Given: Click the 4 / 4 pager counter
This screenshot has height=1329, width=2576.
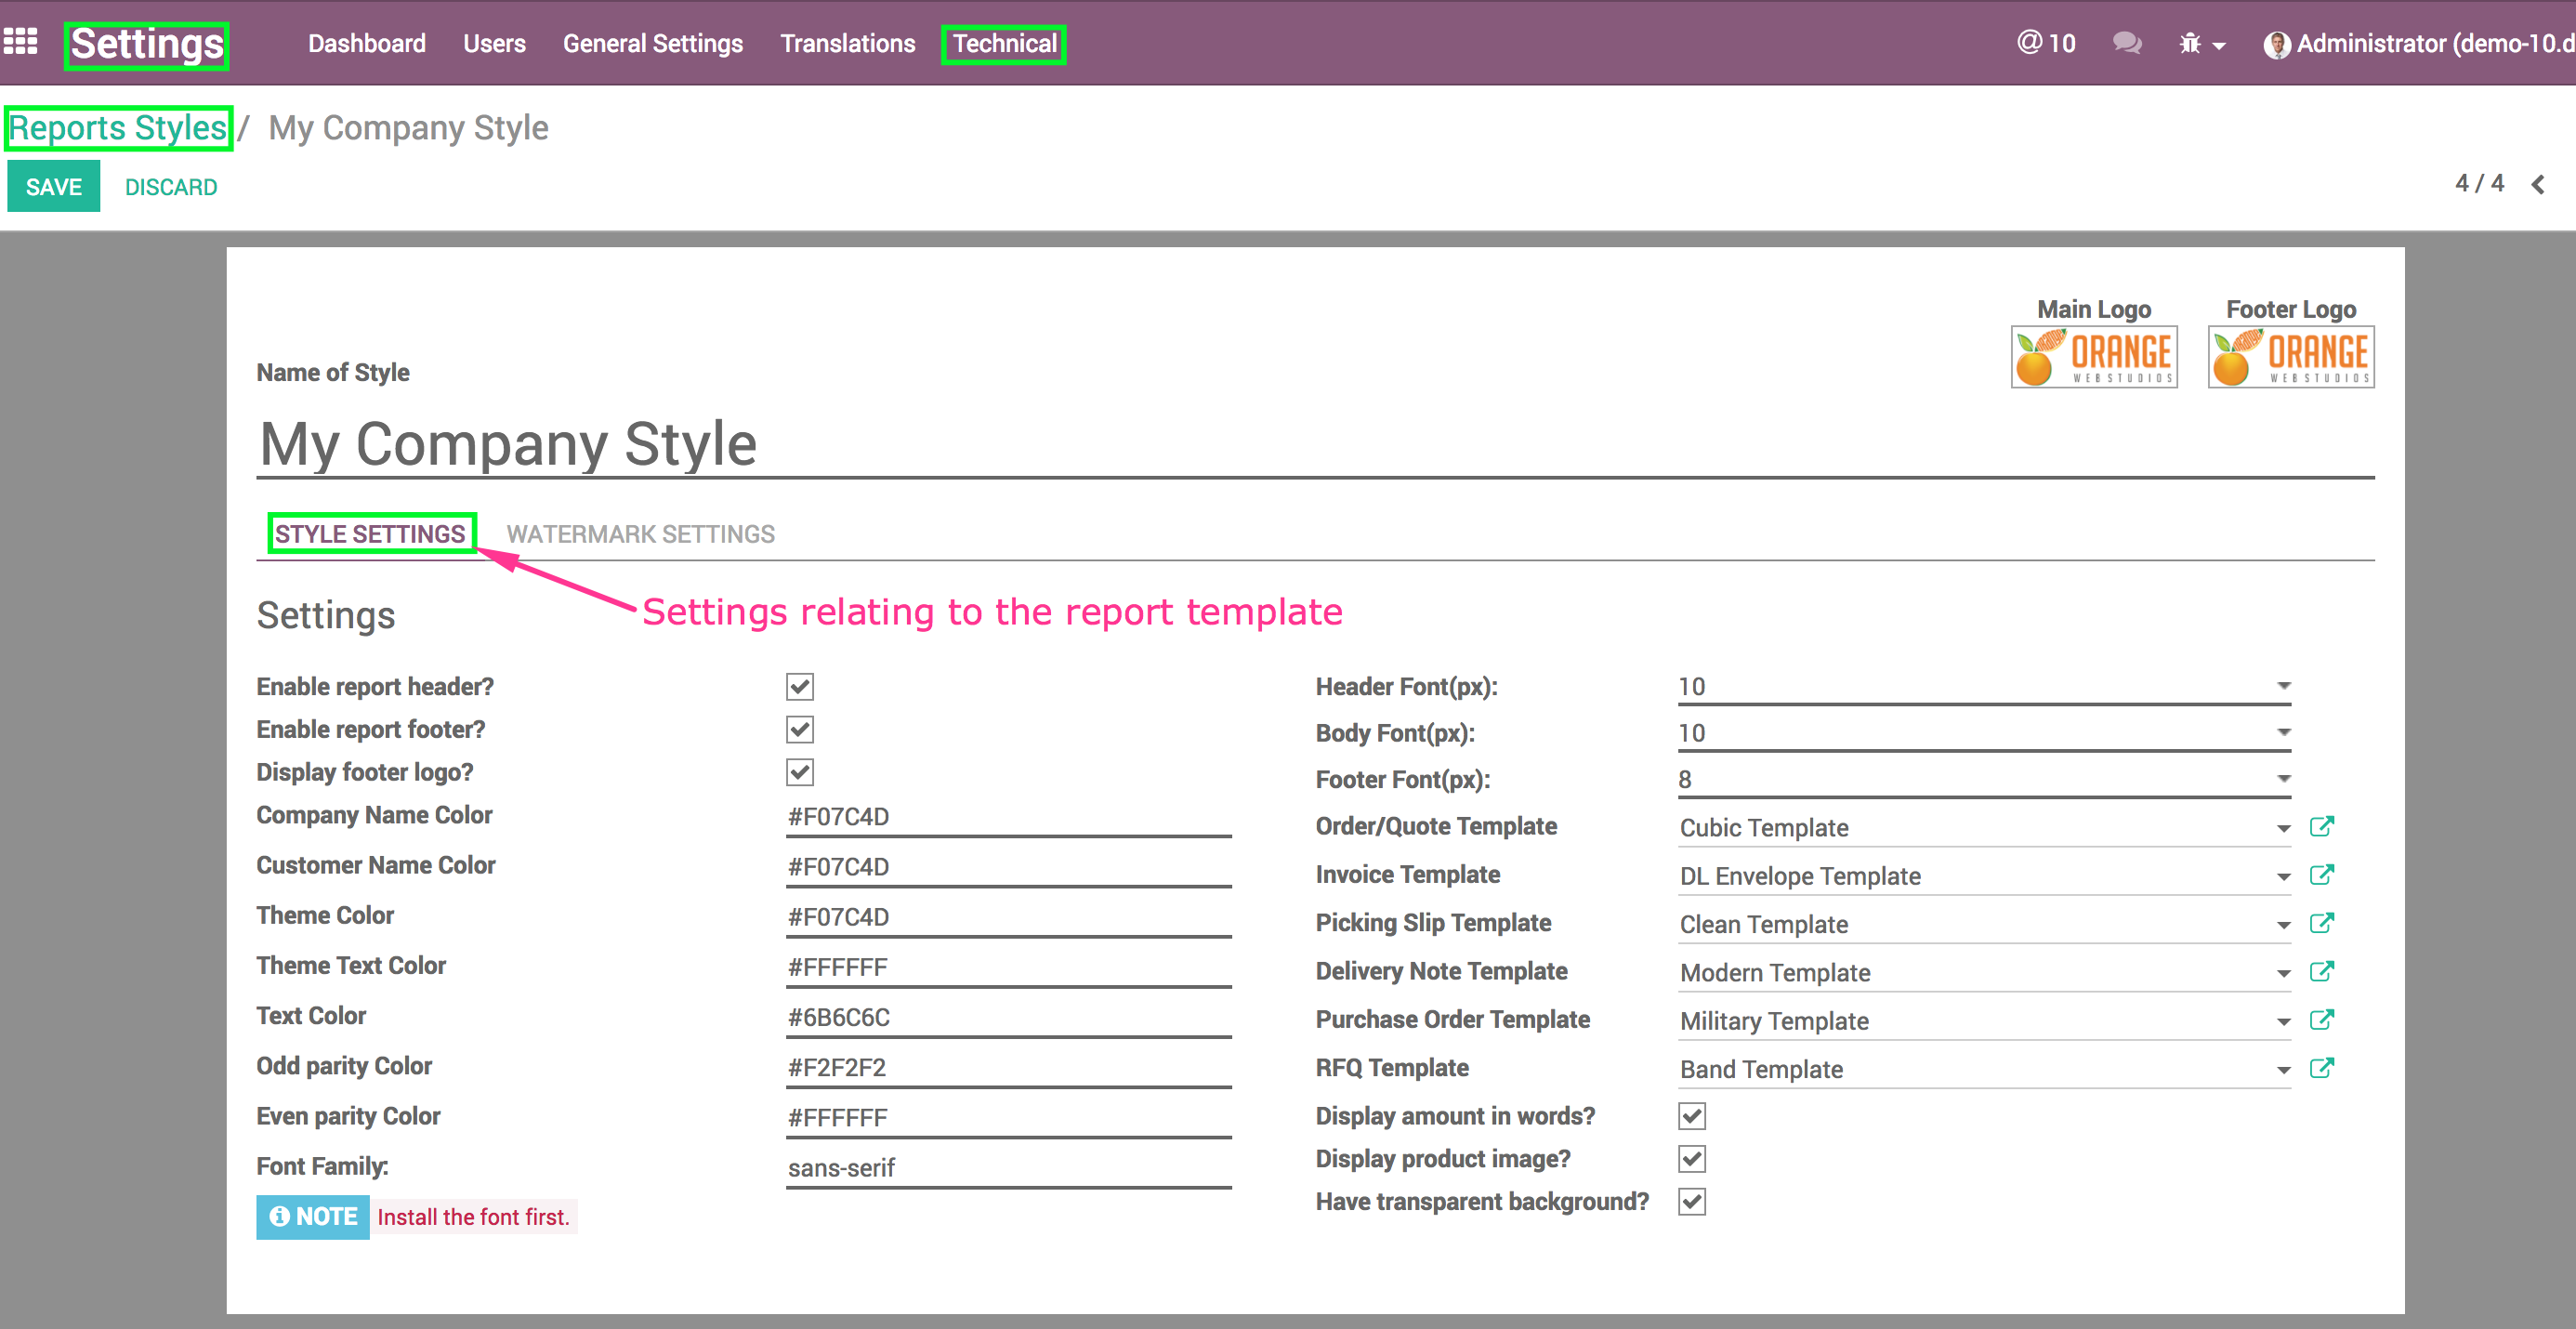Looking at the screenshot, I should pyautogui.click(x=2480, y=184).
